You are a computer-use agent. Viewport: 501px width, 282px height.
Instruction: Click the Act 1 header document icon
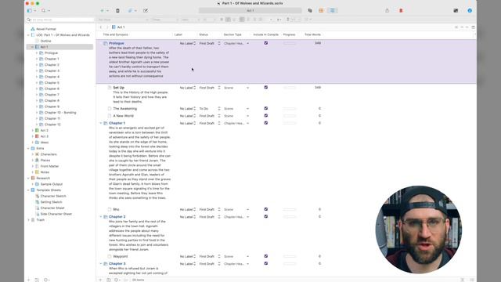click(x=114, y=27)
